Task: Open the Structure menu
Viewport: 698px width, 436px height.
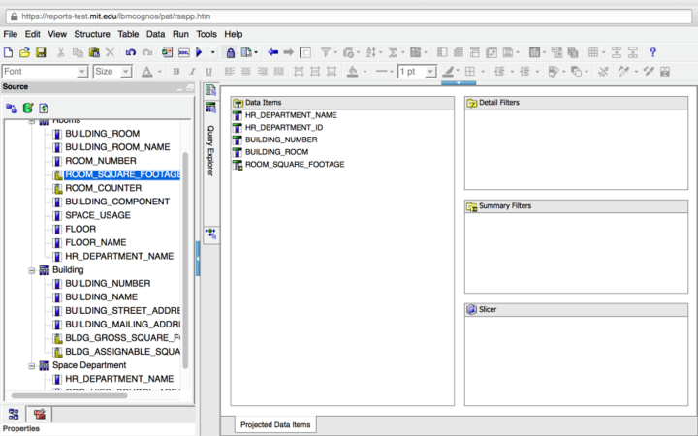Action: pyautogui.click(x=92, y=34)
